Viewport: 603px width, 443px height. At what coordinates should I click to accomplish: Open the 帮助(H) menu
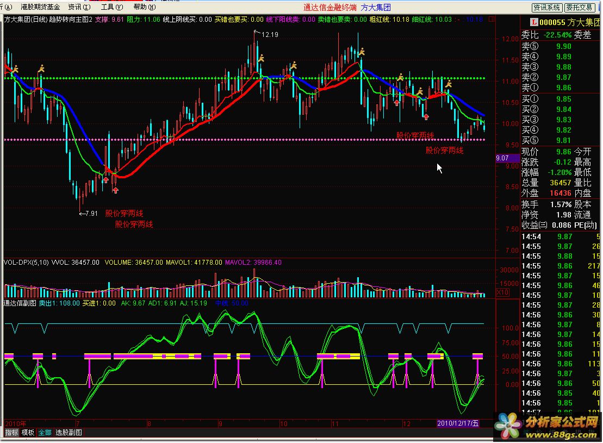145,7
